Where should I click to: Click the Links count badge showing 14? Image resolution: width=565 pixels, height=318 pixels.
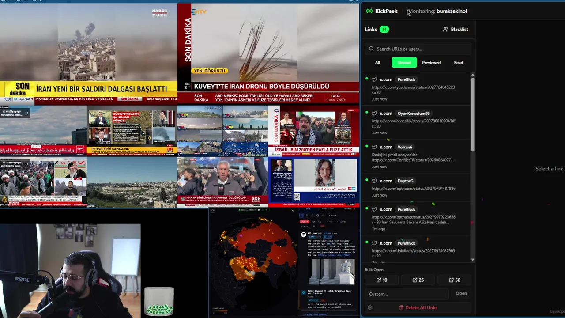tap(384, 29)
